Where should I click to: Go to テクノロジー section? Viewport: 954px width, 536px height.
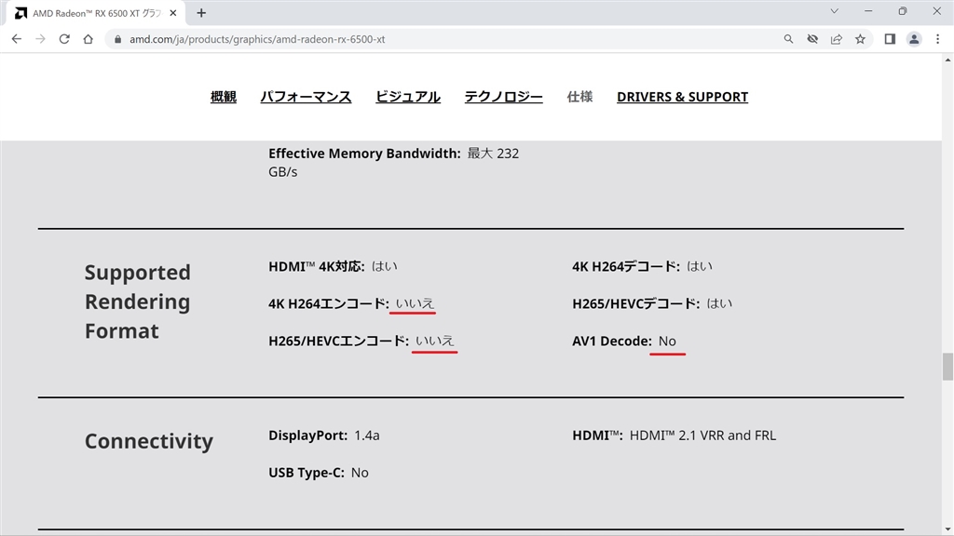(504, 97)
